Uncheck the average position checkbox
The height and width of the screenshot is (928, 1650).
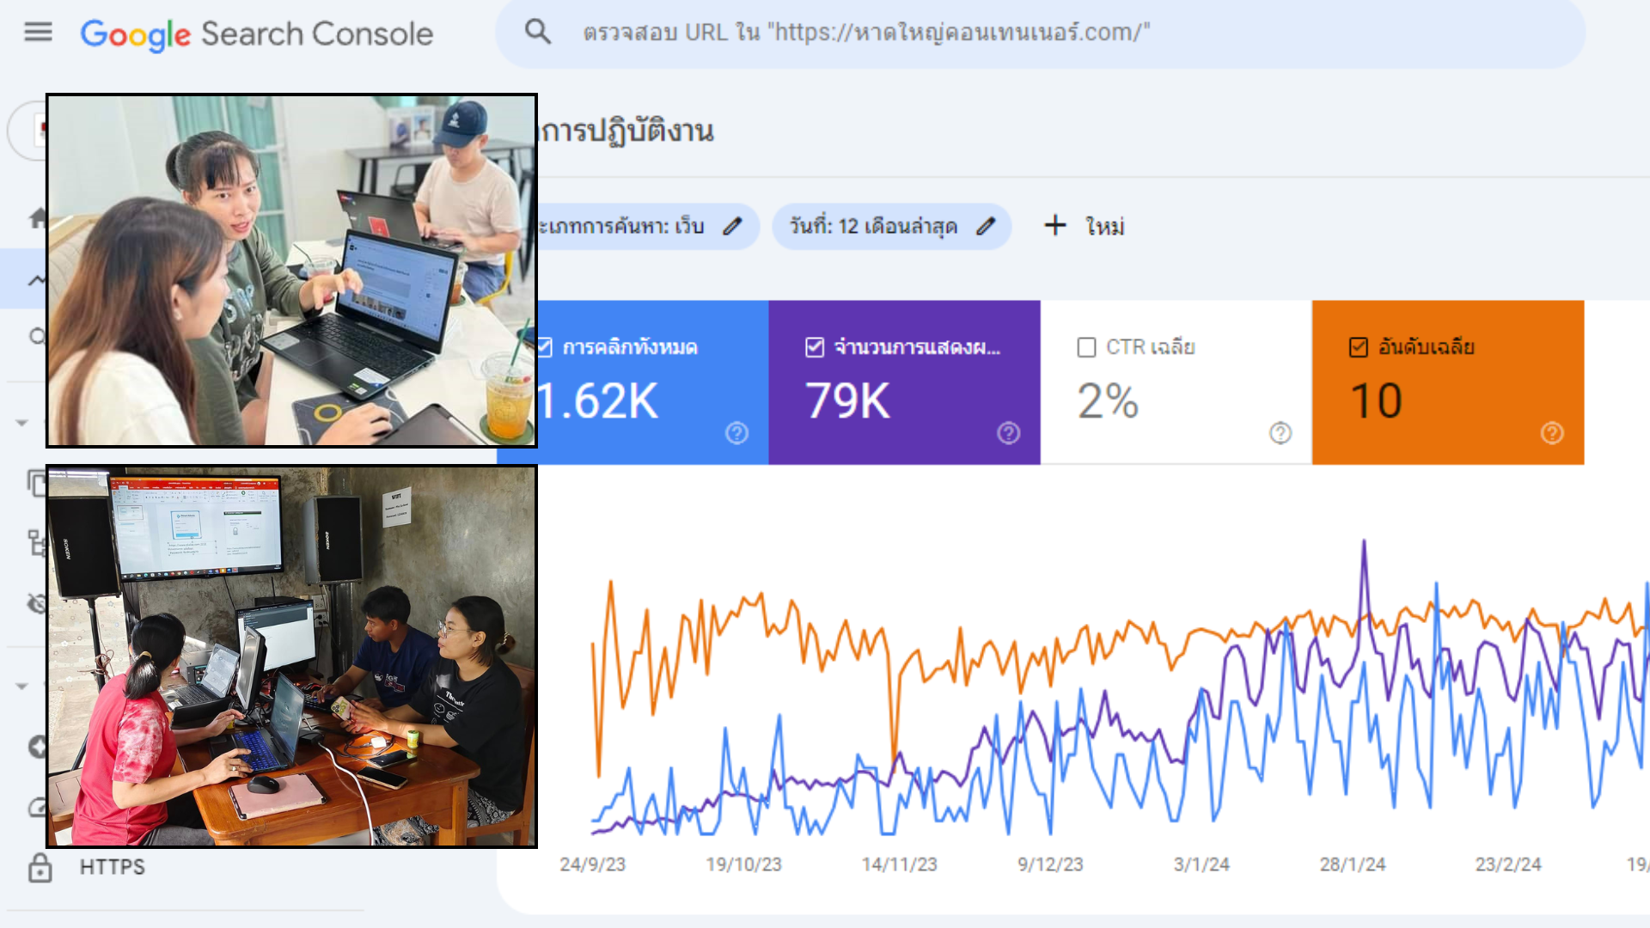[1359, 347]
